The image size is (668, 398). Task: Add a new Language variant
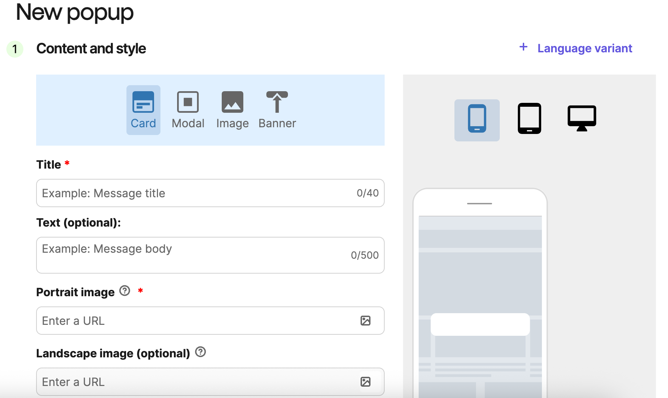584,48
